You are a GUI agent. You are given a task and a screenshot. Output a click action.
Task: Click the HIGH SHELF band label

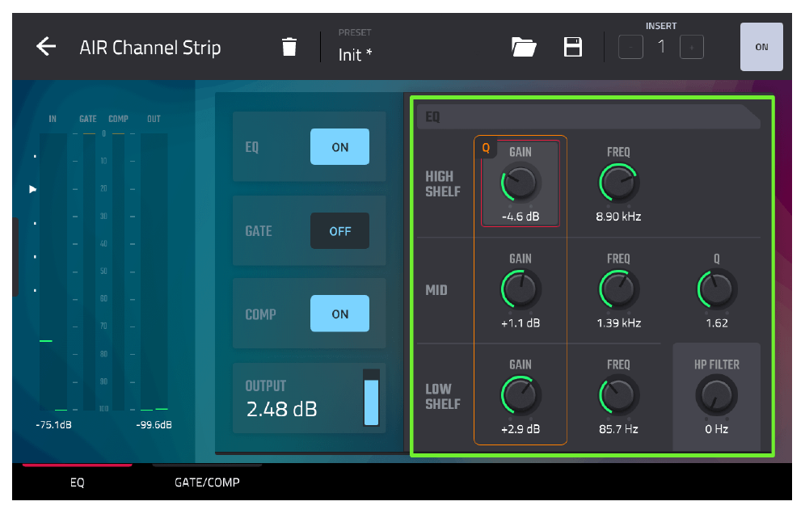click(x=443, y=183)
